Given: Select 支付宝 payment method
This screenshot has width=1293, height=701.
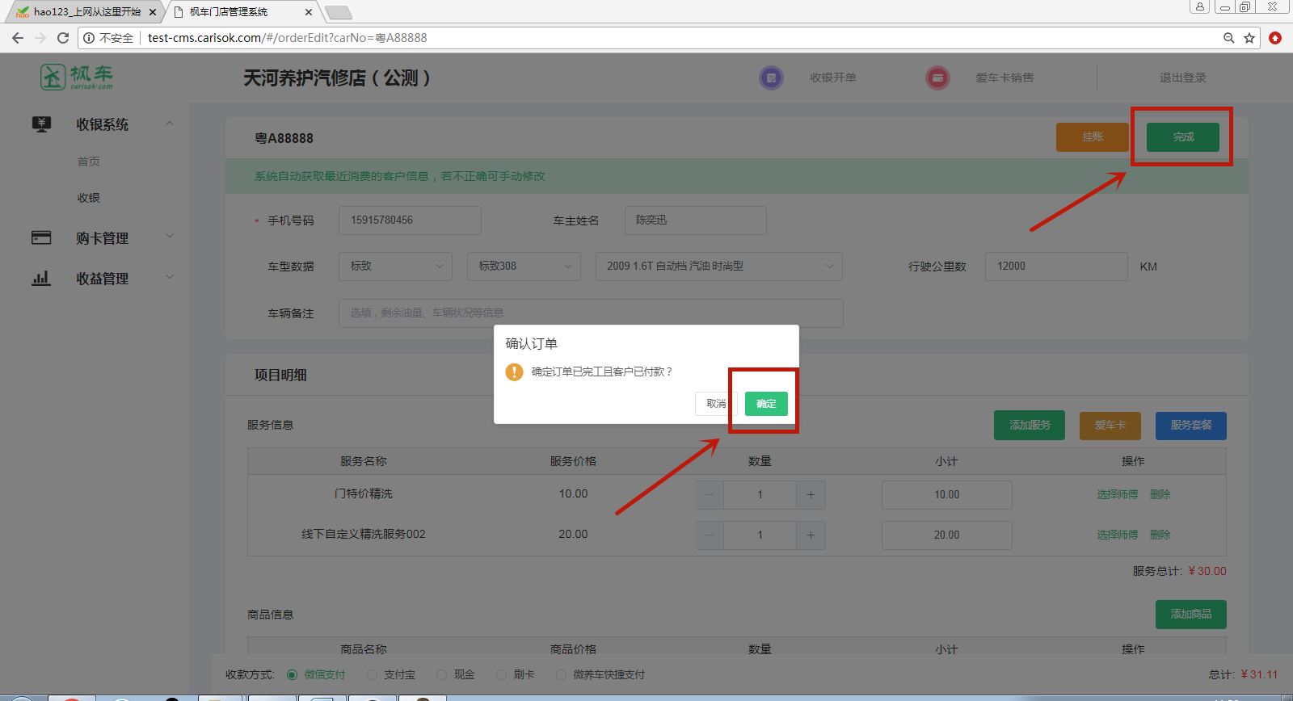Looking at the screenshot, I should pyautogui.click(x=373, y=674).
